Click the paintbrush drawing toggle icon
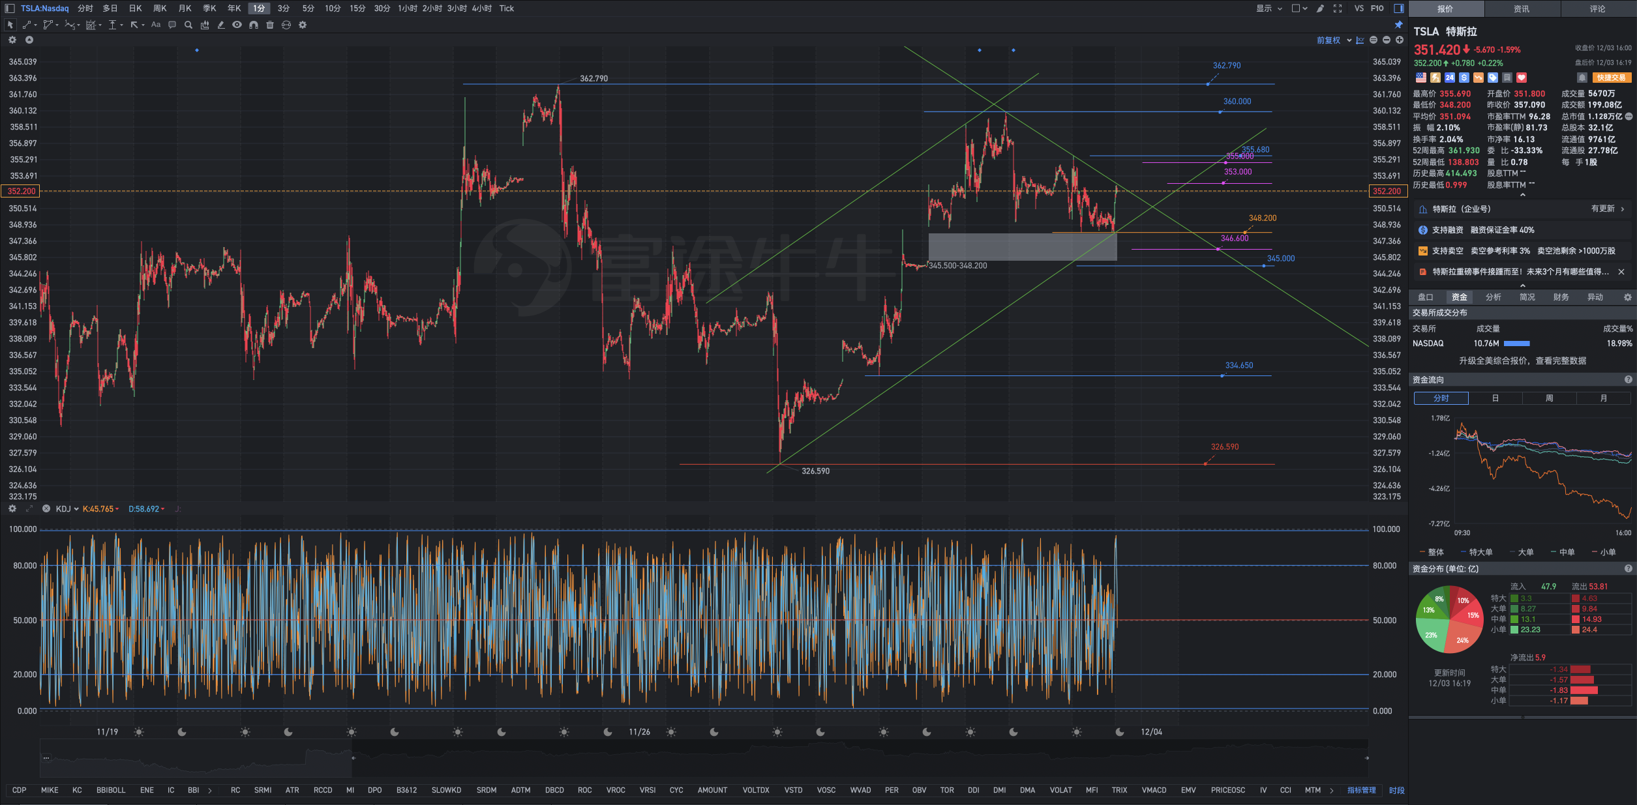The height and width of the screenshot is (805, 1637). 1320,8
